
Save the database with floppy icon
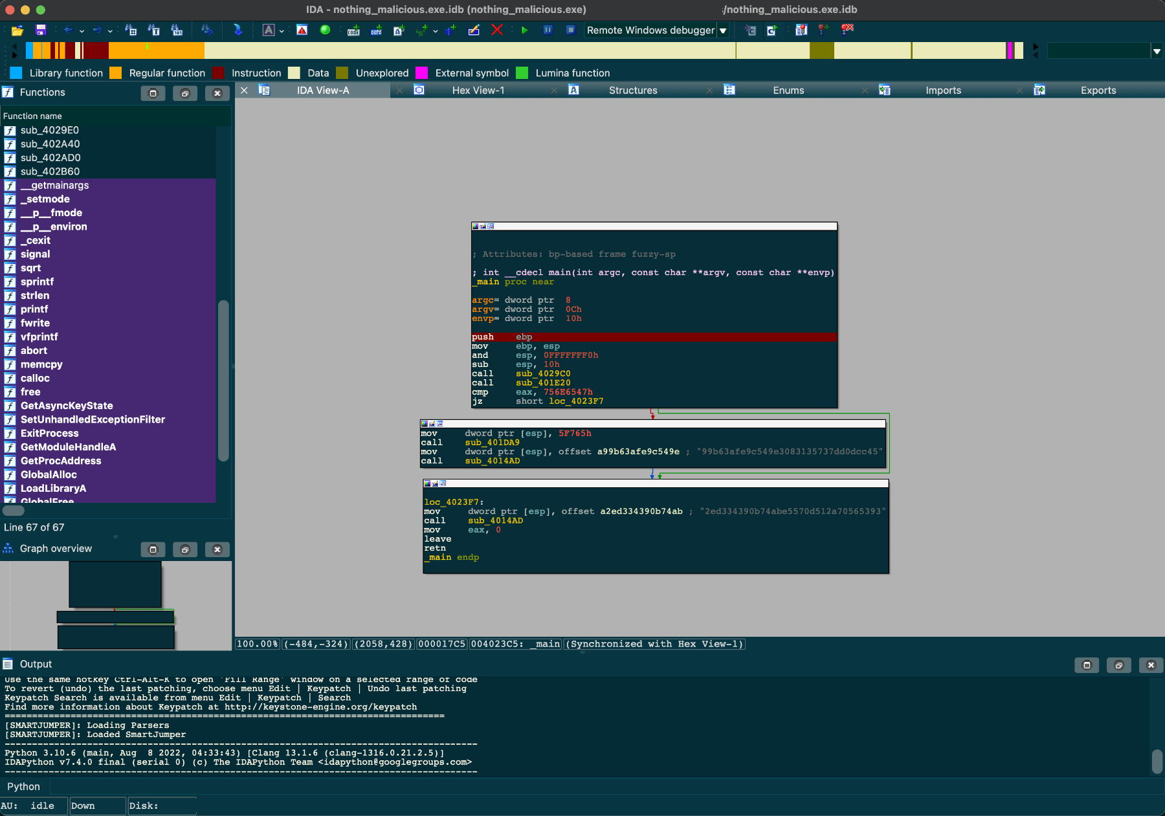point(41,30)
